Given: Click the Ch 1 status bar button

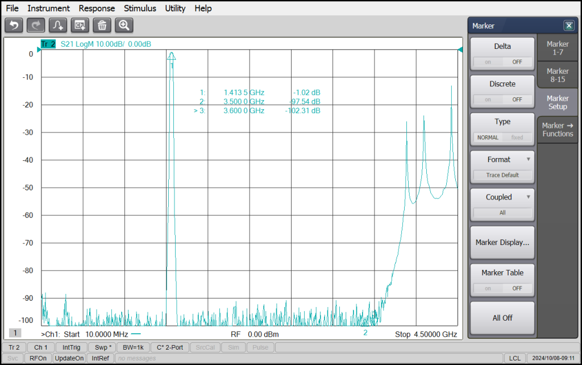Looking at the screenshot, I should pos(41,347).
